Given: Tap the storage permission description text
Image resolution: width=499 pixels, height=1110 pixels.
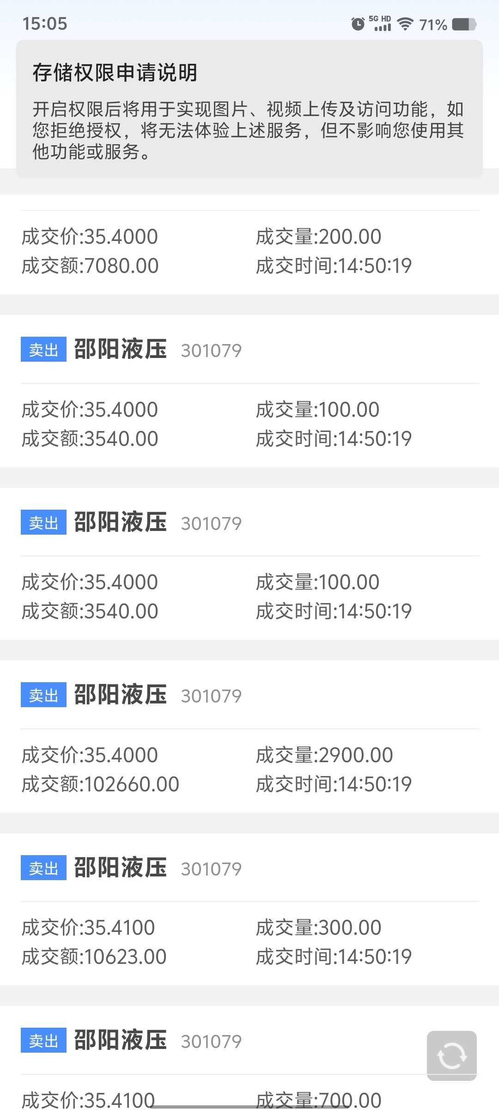Looking at the screenshot, I should coord(249,130).
